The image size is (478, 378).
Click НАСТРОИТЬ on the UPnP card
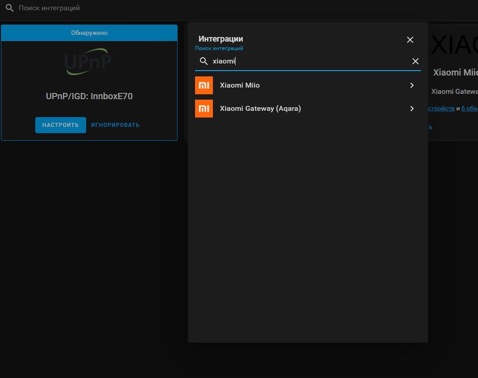point(61,125)
